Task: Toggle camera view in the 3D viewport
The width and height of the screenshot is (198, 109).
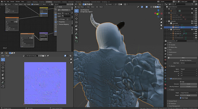Action: click(161, 25)
